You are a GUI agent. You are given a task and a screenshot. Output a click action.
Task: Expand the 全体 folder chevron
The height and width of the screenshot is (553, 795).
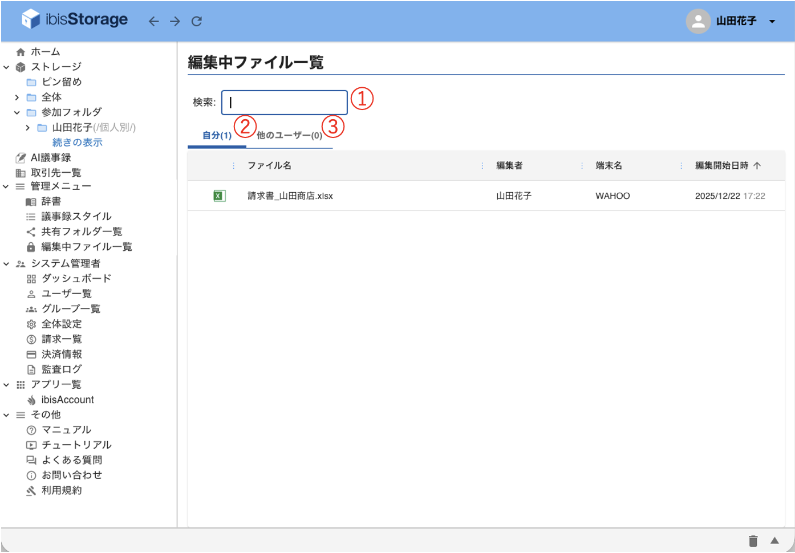pos(16,97)
